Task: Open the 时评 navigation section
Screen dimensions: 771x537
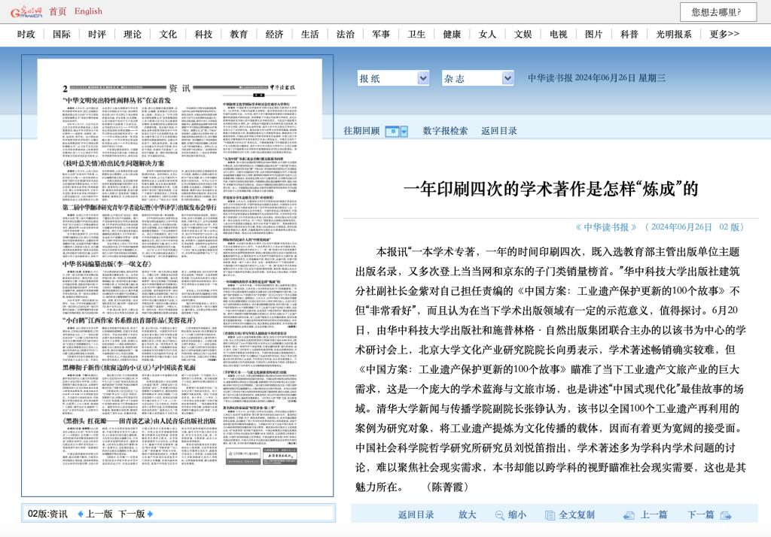Action: pyautogui.click(x=97, y=35)
